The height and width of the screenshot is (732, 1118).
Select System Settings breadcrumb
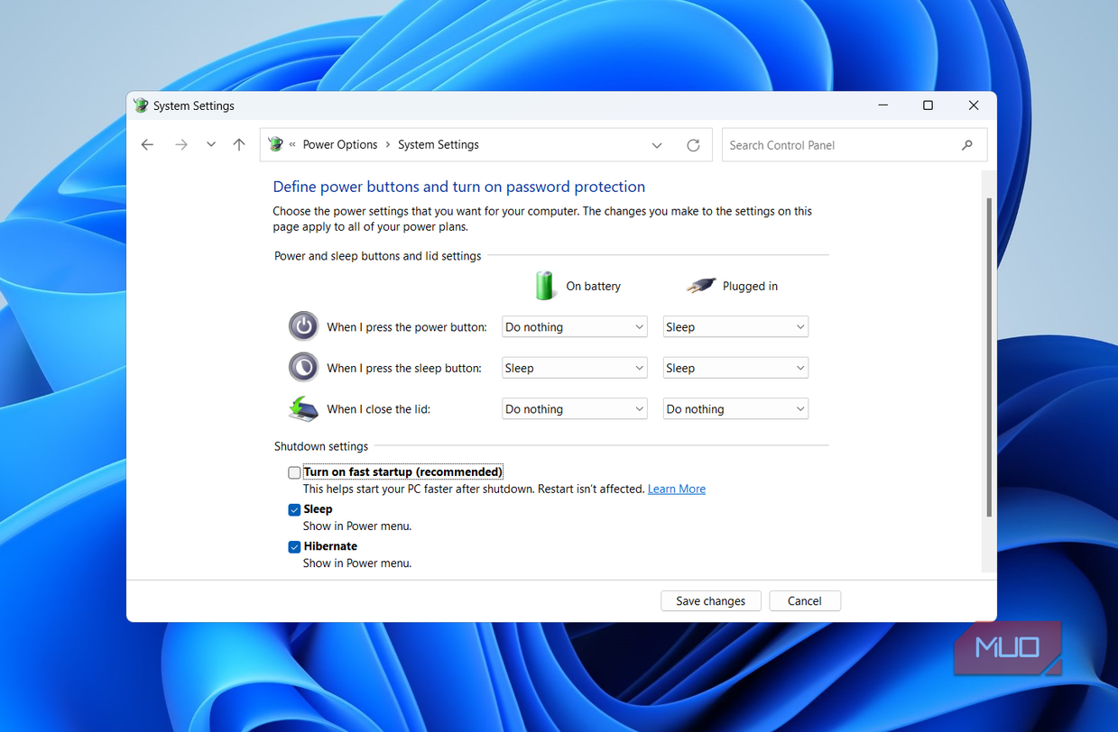[439, 144]
